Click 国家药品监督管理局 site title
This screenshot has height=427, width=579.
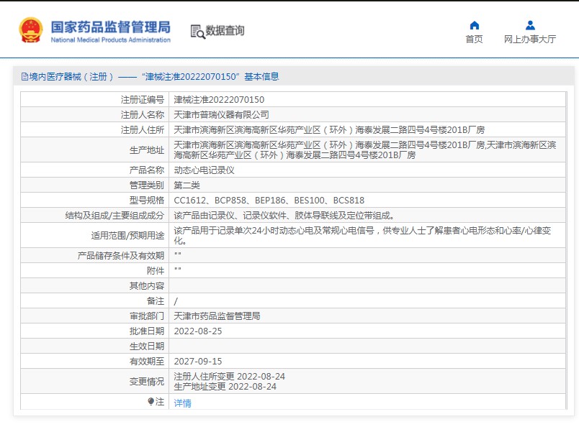[x=110, y=27]
